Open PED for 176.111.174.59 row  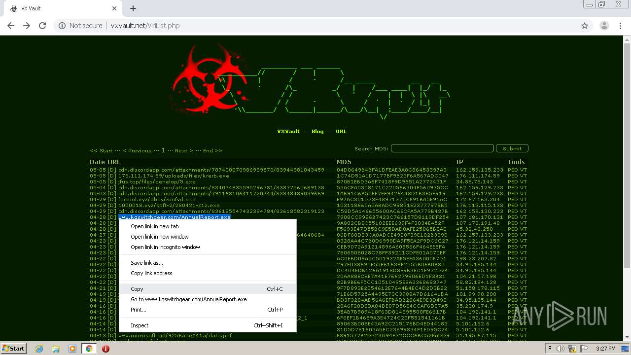[x=513, y=176]
